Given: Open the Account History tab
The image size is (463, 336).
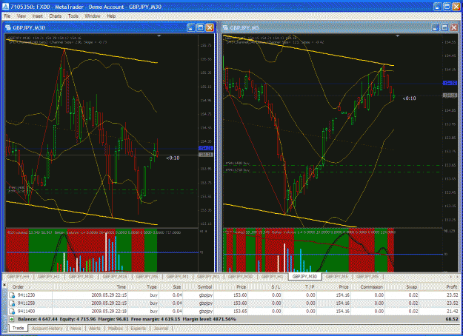Looking at the screenshot, I should (x=47, y=329).
